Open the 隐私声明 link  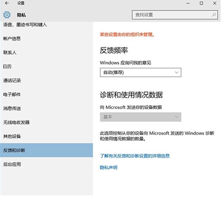click(x=108, y=167)
